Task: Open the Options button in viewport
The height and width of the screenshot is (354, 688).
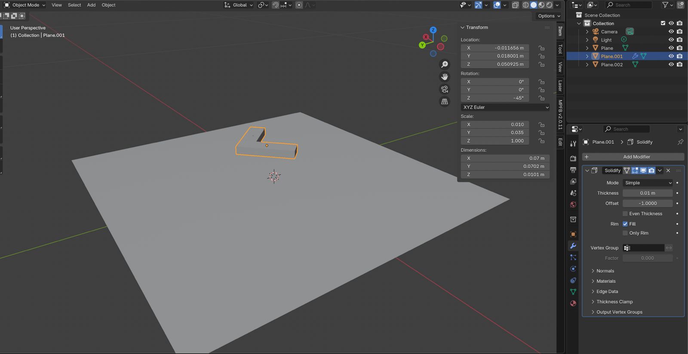Action: pyautogui.click(x=549, y=16)
